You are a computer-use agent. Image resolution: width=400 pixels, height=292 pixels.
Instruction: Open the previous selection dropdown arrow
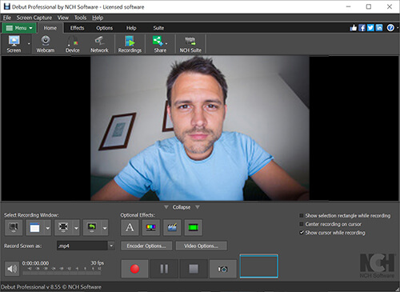[x=105, y=228]
